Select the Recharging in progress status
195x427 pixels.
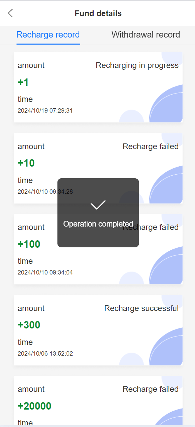pos(137,65)
